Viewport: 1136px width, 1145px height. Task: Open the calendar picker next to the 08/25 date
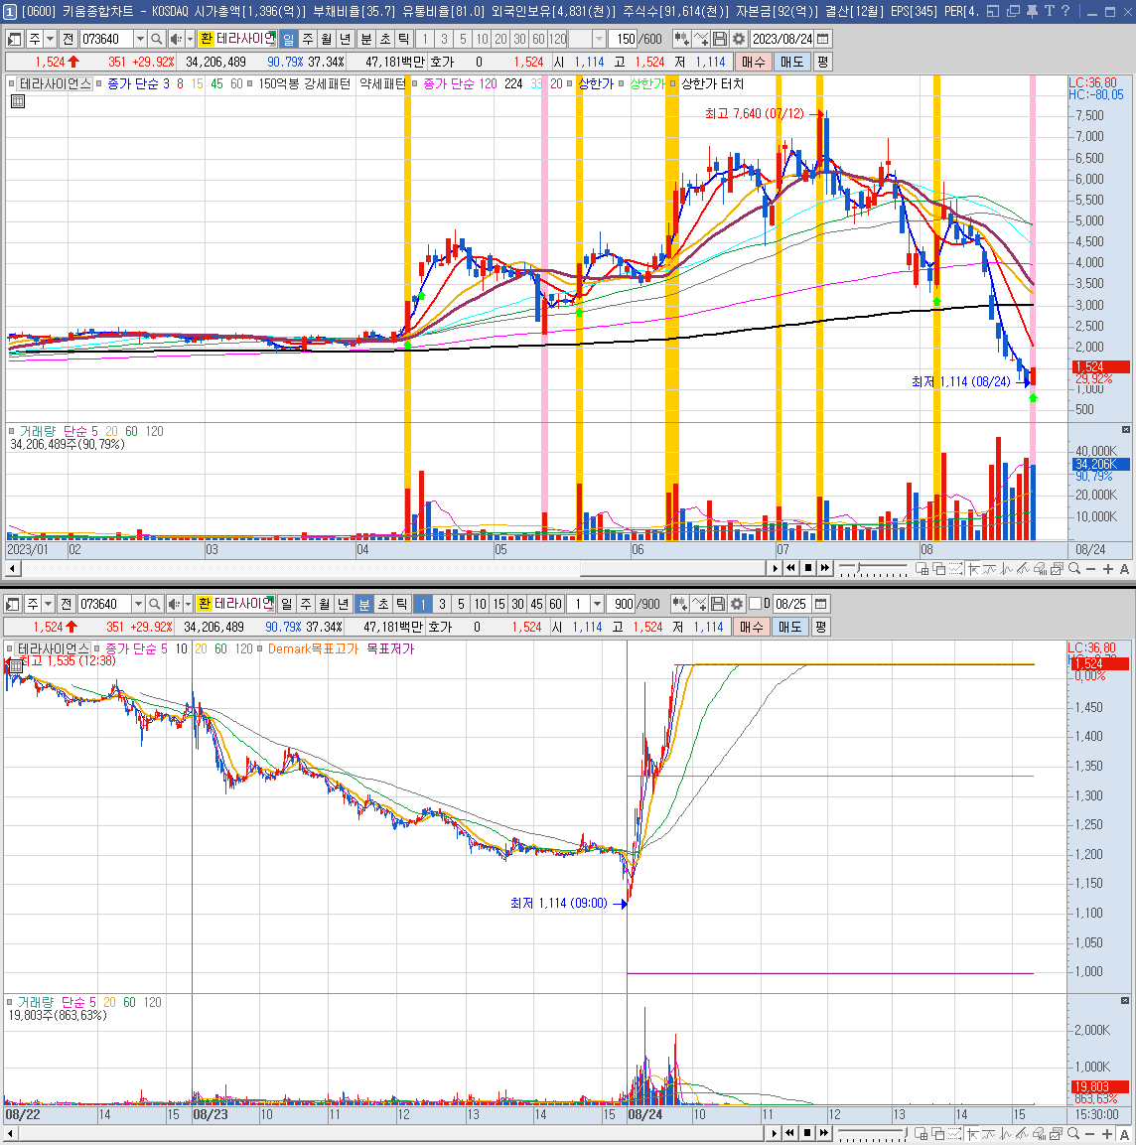point(820,604)
